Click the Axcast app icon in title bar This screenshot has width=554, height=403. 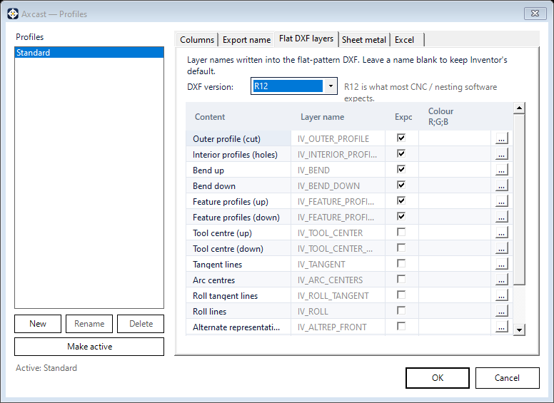point(13,14)
